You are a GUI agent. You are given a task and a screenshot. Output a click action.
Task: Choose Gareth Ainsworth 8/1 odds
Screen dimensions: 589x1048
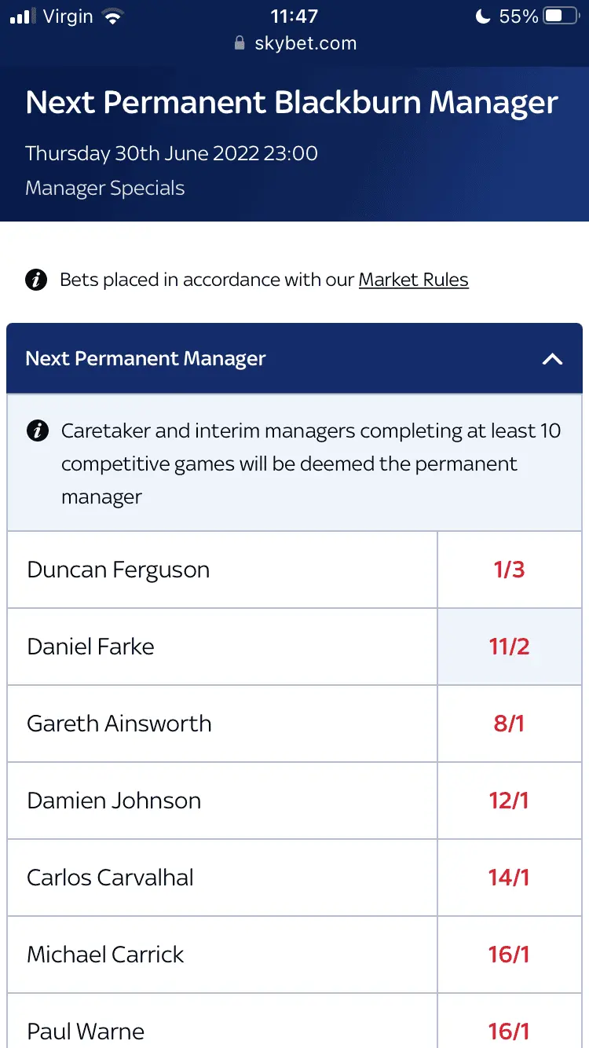[x=509, y=724]
